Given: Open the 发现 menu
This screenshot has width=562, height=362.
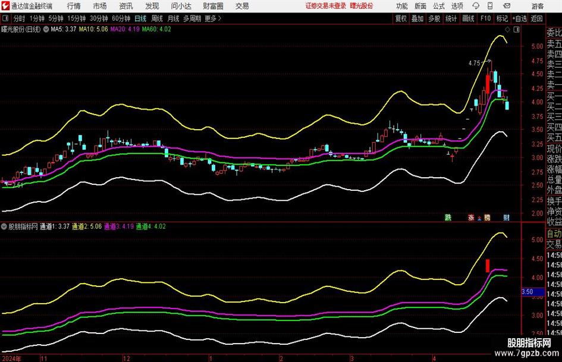Looking at the screenshot, I should [152, 6].
